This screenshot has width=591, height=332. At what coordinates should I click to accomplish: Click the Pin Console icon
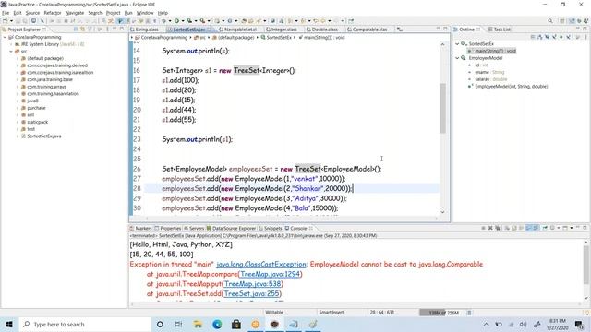pos(545,228)
